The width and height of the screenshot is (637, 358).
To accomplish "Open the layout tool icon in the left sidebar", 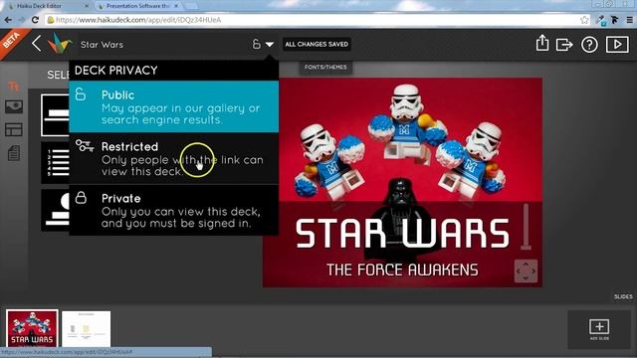I will (x=13, y=130).
